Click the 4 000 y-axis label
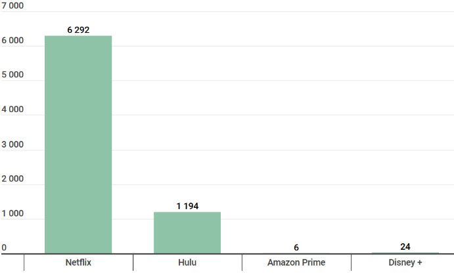Screen dimensions: 454x276 pos(12,109)
